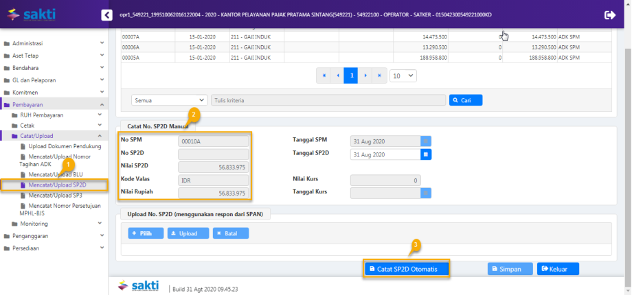Click the Tulis kriteria search field

328,100
